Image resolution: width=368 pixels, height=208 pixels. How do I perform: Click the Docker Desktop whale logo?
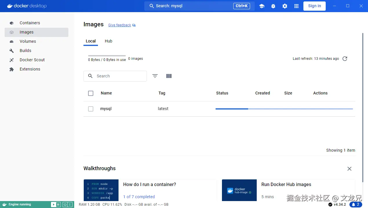[10, 6]
